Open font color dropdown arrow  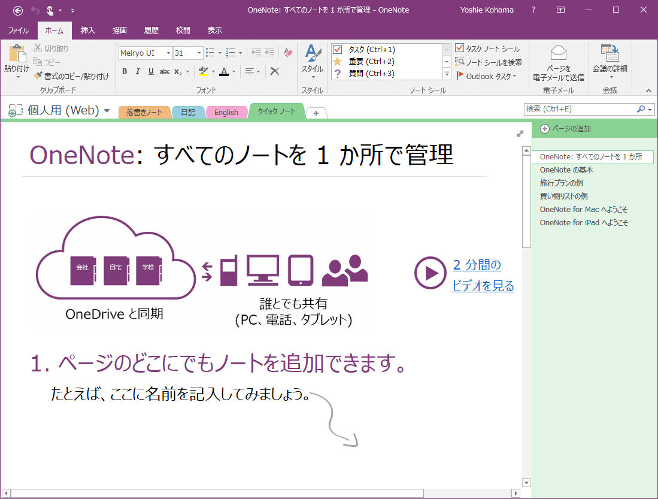click(x=234, y=72)
